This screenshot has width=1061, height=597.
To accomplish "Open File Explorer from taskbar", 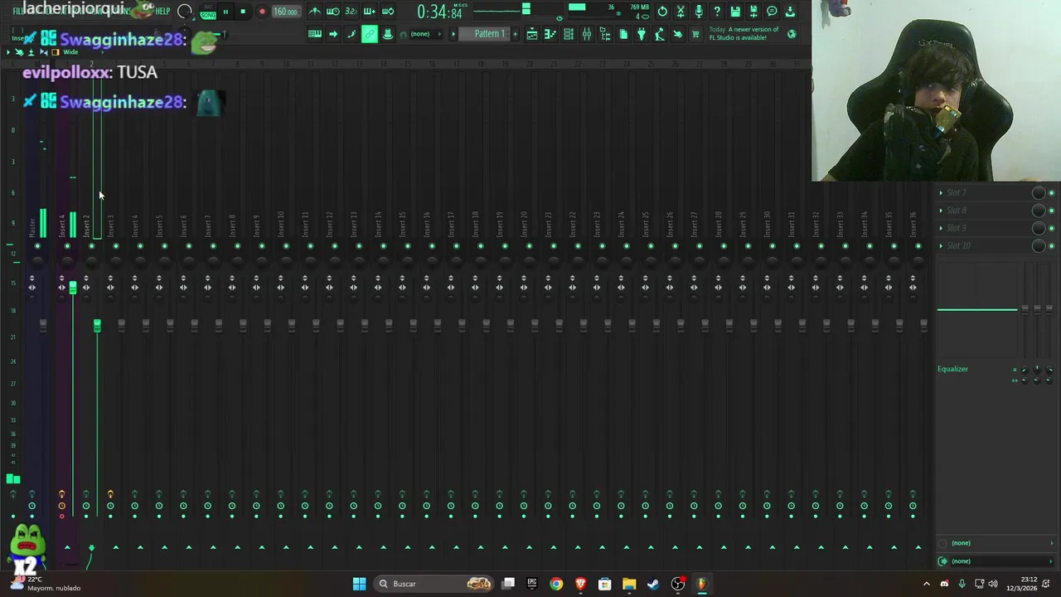I will click(629, 584).
